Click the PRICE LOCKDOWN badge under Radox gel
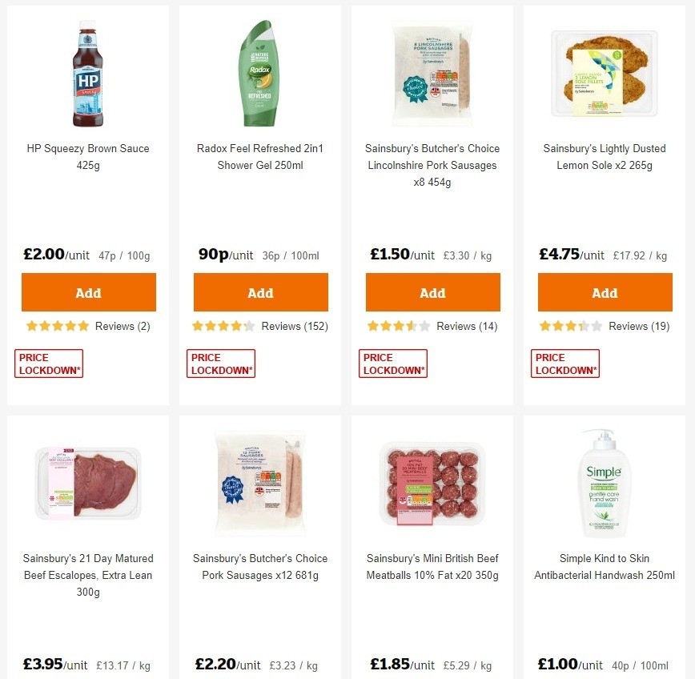Viewport: 695px width, 679px height. [220, 362]
